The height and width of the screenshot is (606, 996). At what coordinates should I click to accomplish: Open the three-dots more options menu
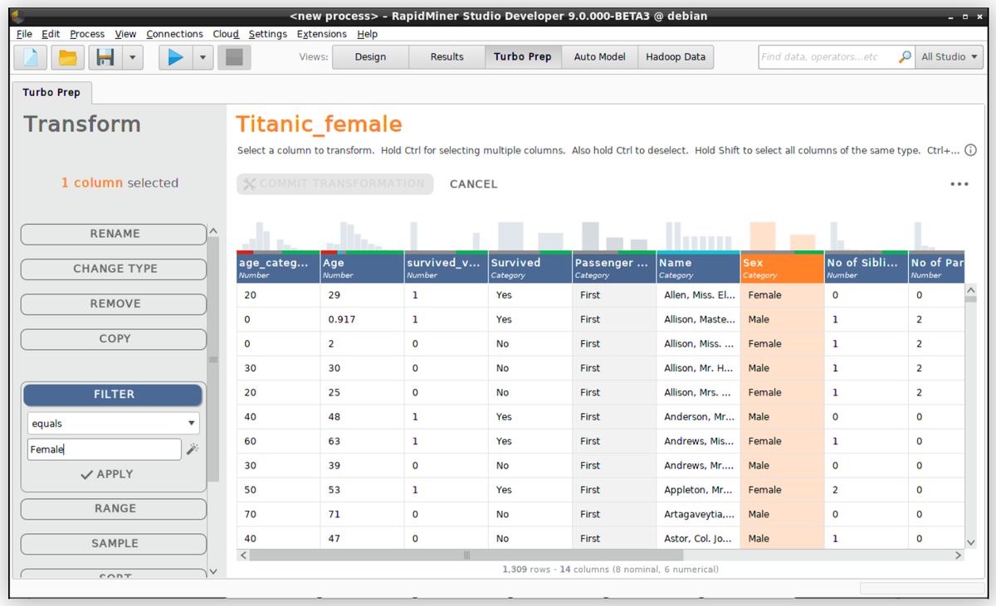coord(959,184)
